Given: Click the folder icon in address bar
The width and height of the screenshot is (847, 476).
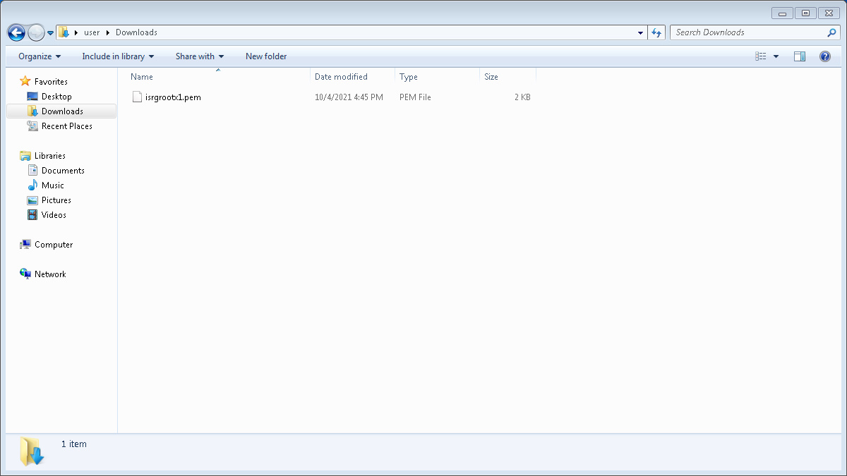Looking at the screenshot, I should click(x=64, y=32).
